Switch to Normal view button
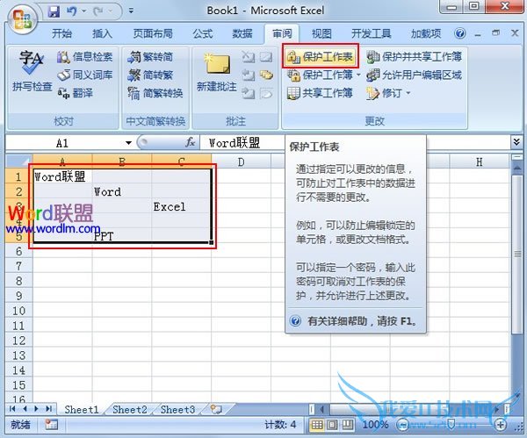The width and height of the screenshot is (527, 438). (316, 425)
